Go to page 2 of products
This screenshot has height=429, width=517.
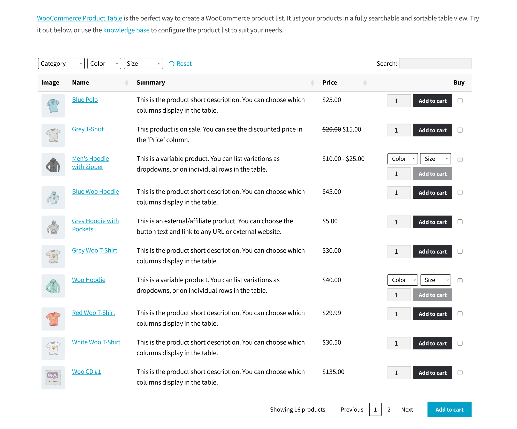tap(389, 410)
